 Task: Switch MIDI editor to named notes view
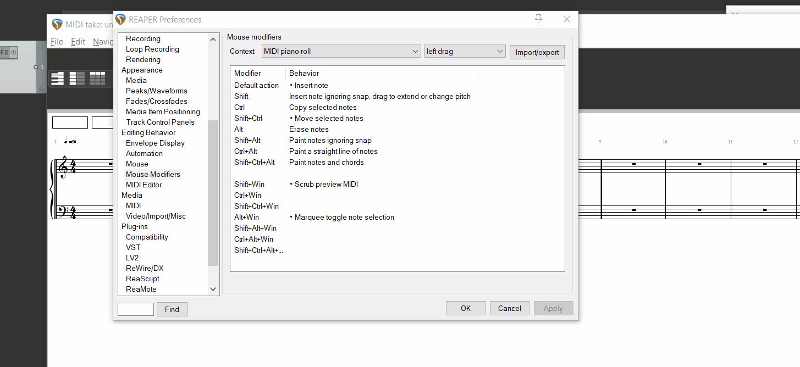click(78, 79)
